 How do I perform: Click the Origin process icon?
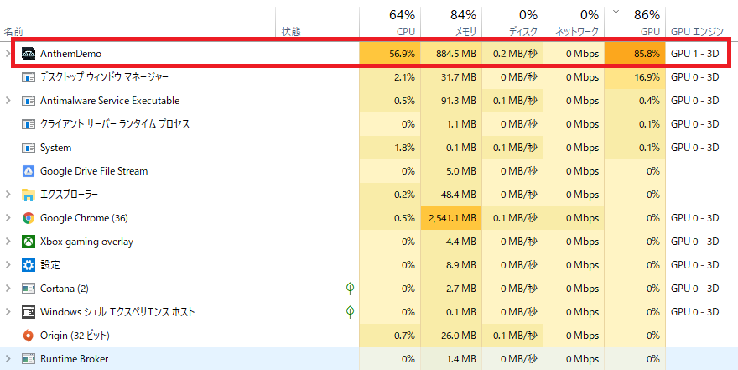(29, 336)
